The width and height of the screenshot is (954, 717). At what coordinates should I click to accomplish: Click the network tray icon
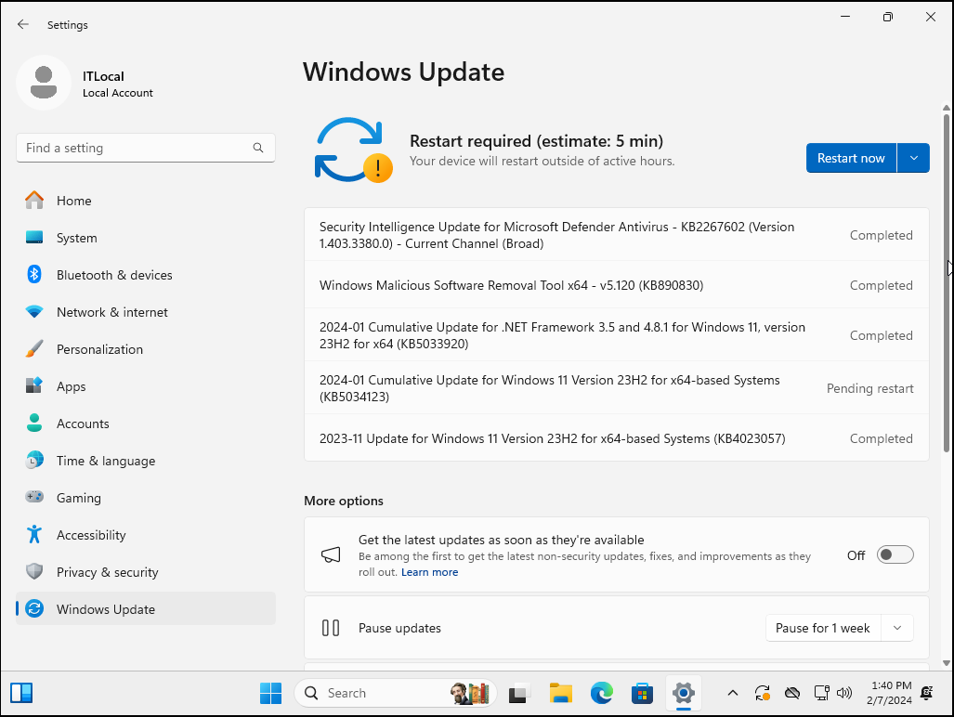[821, 693]
